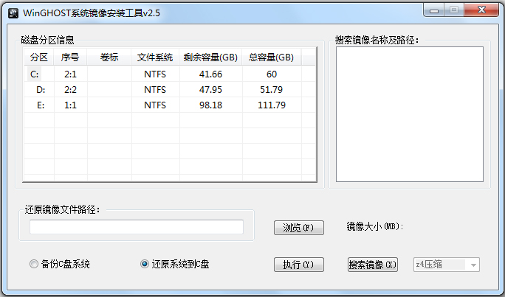505x297 pixels.
Task: Click the 60 total capacity value
Action: 272,74
